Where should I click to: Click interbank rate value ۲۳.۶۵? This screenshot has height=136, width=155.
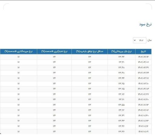tap(121, 83)
